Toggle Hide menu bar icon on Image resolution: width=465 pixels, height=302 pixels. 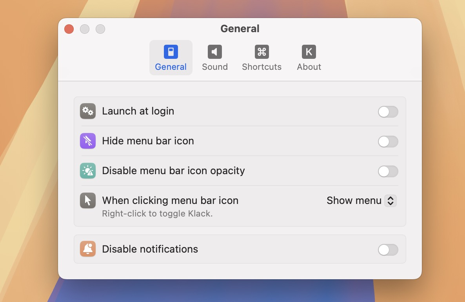coord(388,142)
